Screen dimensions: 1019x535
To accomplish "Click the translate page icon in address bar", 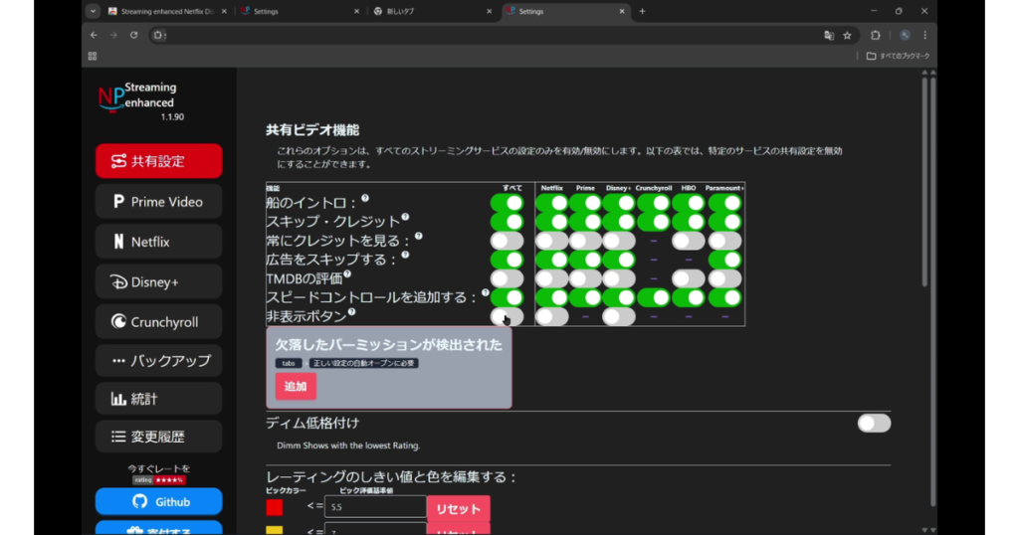I will pyautogui.click(x=828, y=35).
